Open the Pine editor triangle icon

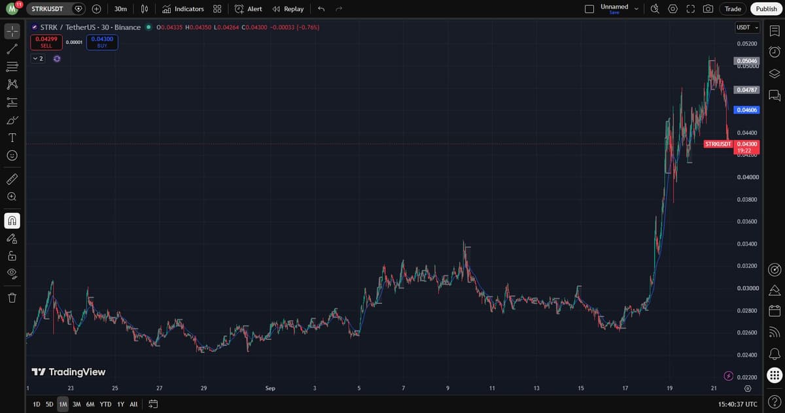[x=775, y=290]
